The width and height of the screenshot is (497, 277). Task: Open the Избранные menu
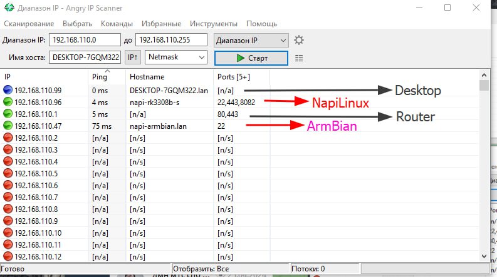161,23
